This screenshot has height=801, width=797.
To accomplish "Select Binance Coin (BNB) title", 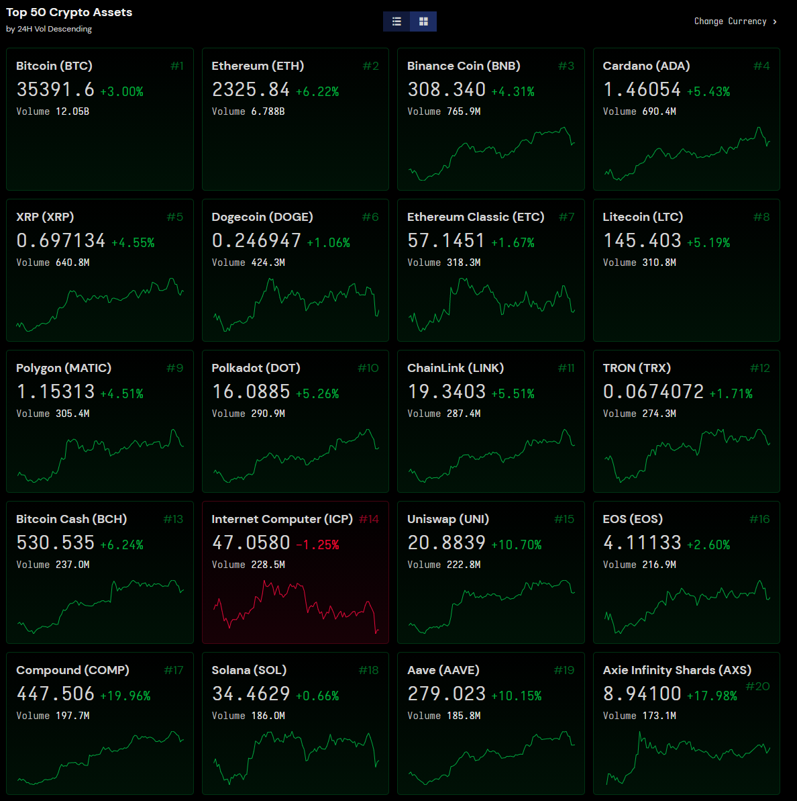I will point(464,66).
